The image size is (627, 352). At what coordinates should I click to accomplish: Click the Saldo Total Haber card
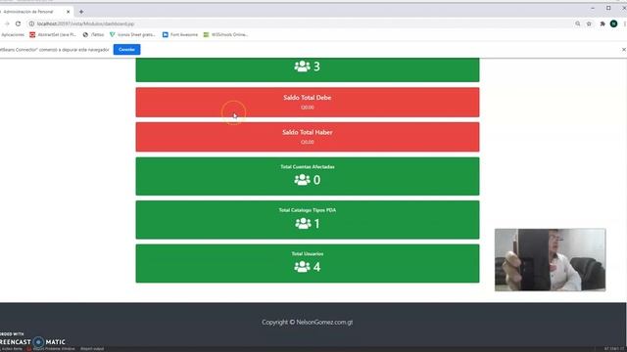coord(308,137)
